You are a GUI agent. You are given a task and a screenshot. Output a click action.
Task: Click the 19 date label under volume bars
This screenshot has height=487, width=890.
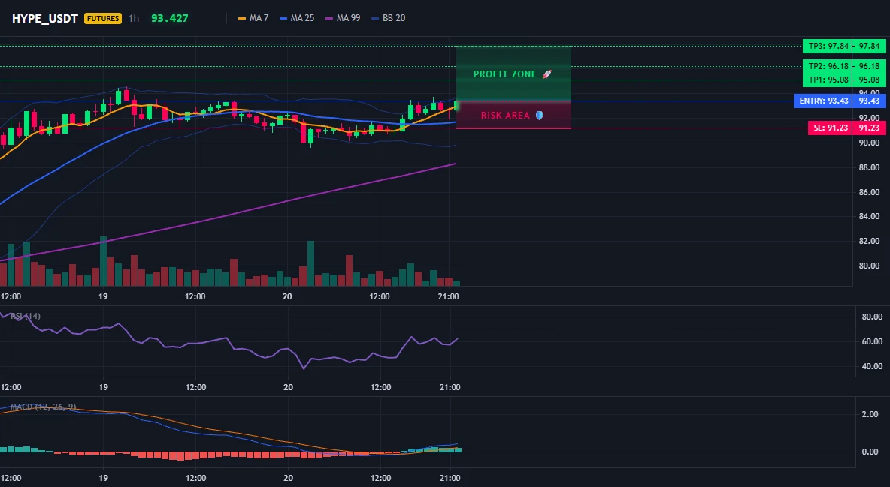tap(103, 296)
